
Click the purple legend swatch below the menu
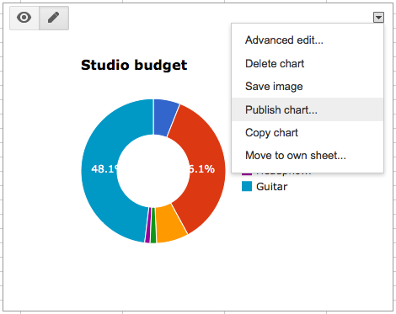point(247,174)
